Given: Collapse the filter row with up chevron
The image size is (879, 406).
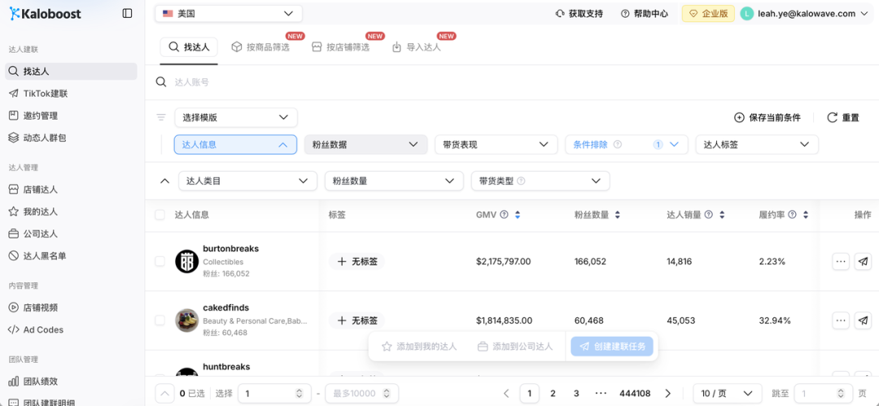Looking at the screenshot, I should (164, 181).
